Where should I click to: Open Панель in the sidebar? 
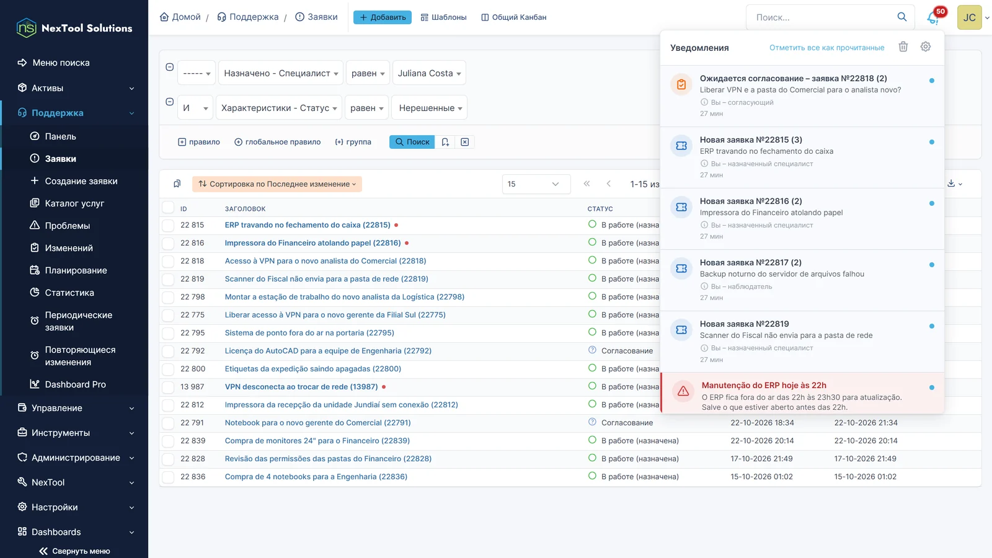click(60, 136)
